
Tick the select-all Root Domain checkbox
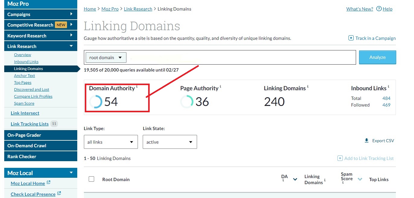click(x=91, y=179)
